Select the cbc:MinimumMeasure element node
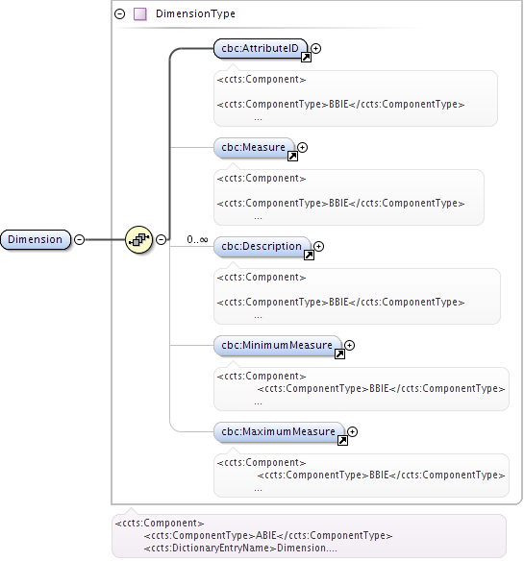524x561 pixels. [x=277, y=345]
